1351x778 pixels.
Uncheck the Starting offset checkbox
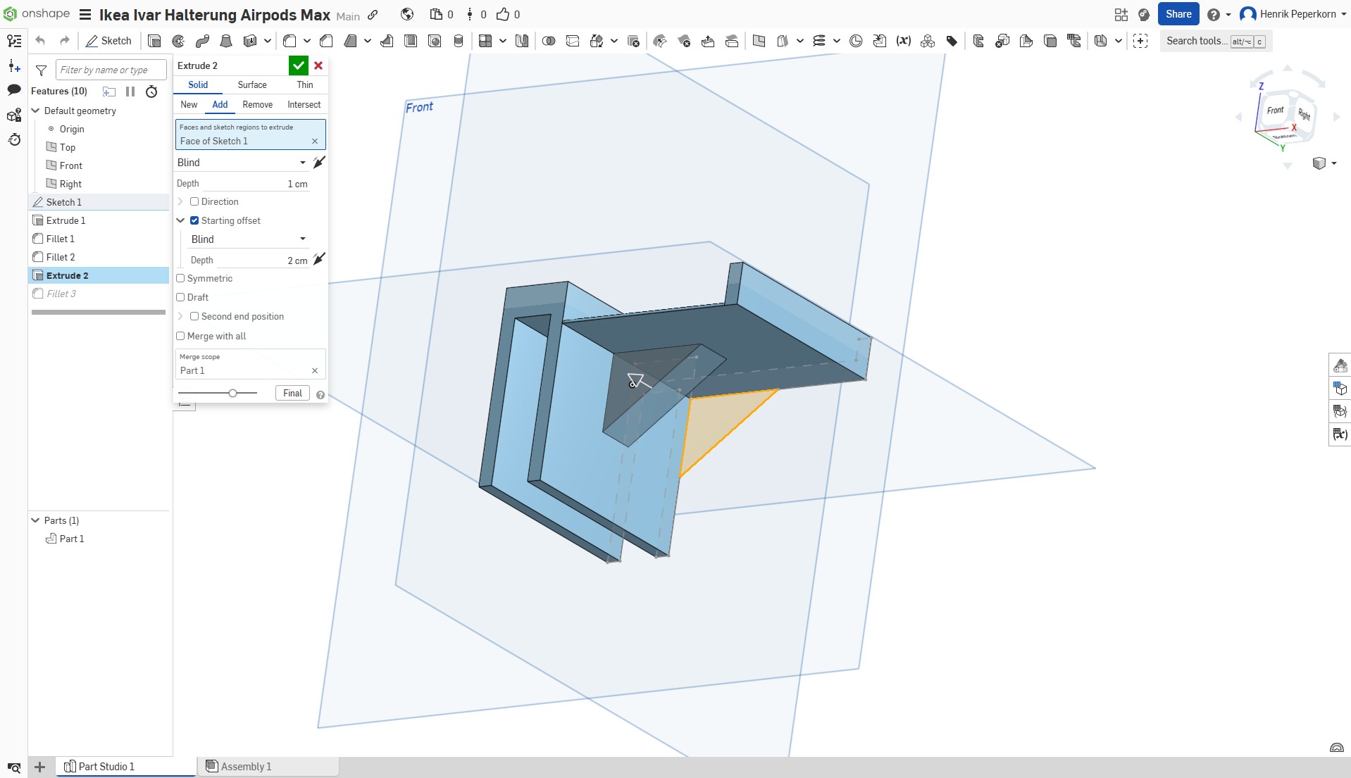(194, 220)
